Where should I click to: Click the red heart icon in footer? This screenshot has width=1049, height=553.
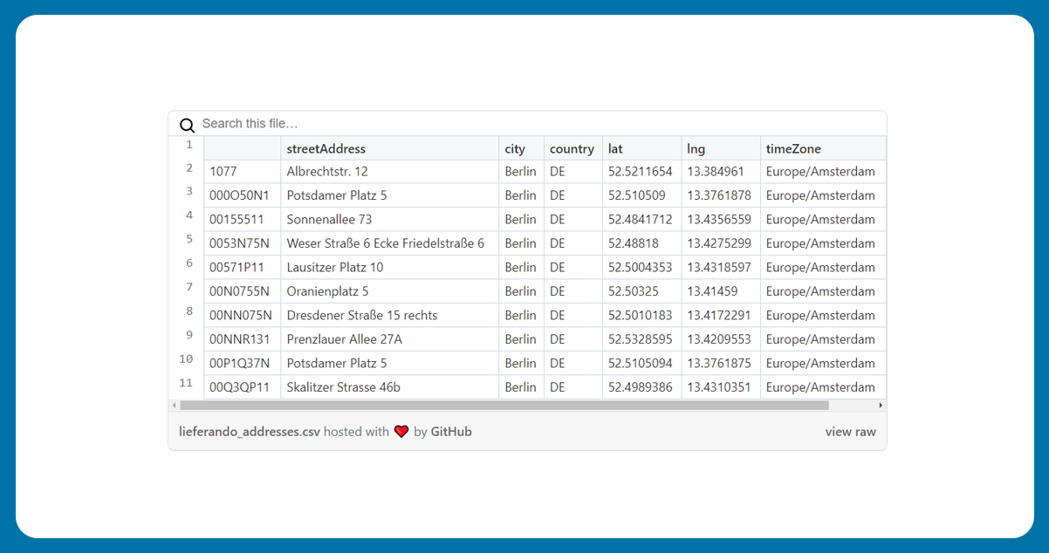pos(401,432)
